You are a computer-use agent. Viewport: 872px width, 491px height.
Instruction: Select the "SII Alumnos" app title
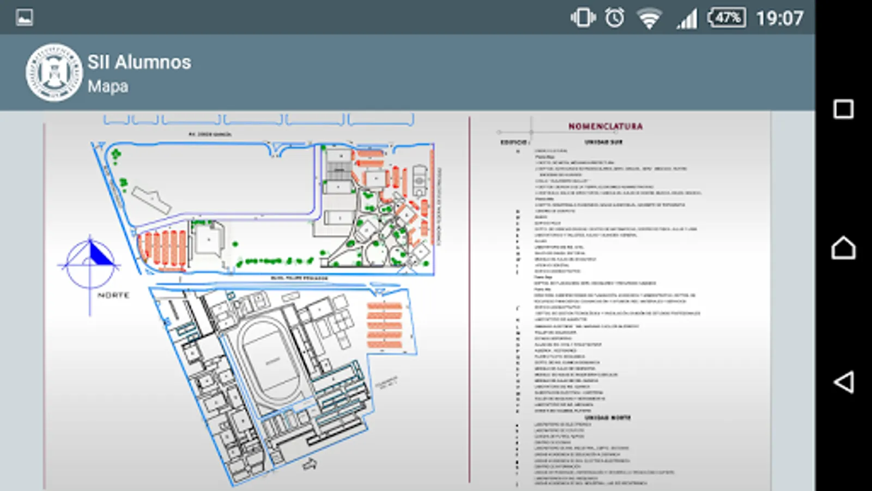[x=140, y=62]
